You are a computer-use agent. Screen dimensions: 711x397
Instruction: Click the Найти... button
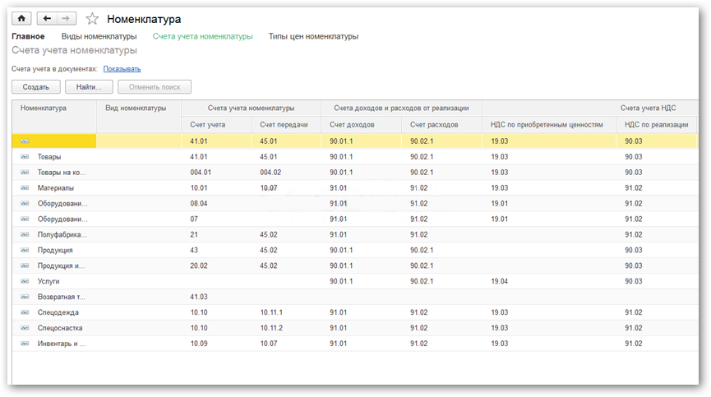click(89, 87)
